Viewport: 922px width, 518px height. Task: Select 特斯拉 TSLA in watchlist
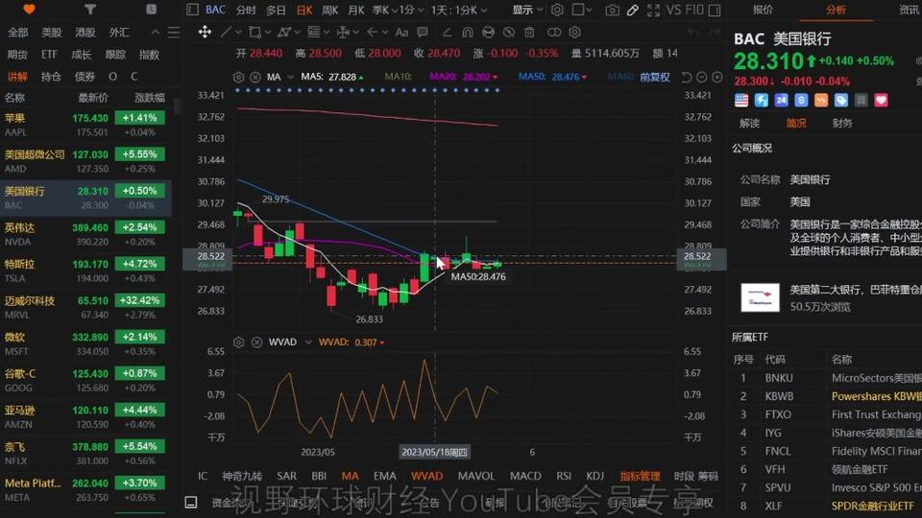click(x=85, y=271)
